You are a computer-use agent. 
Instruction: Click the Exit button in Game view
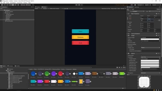80,43
